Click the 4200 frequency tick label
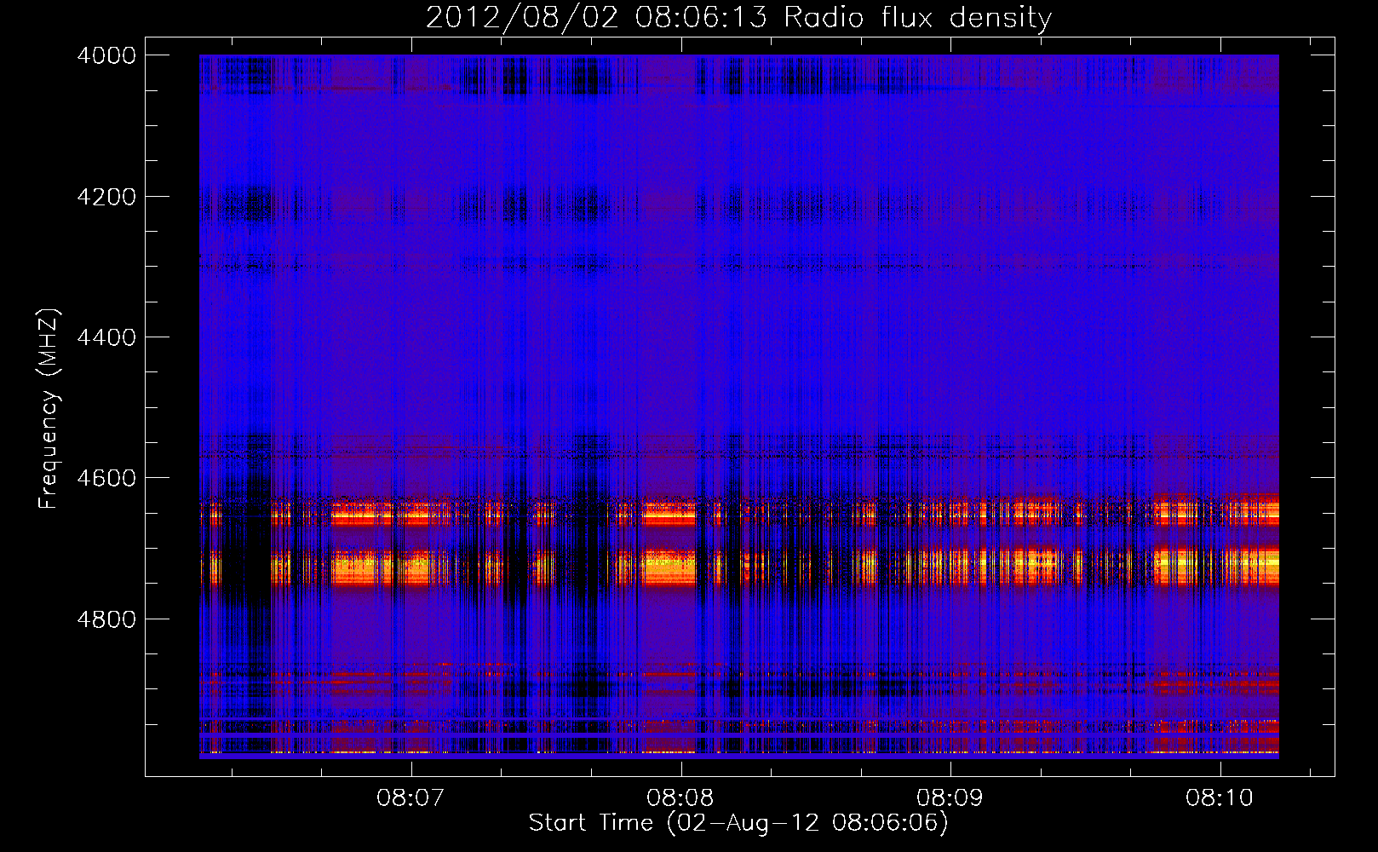 pyautogui.click(x=106, y=197)
